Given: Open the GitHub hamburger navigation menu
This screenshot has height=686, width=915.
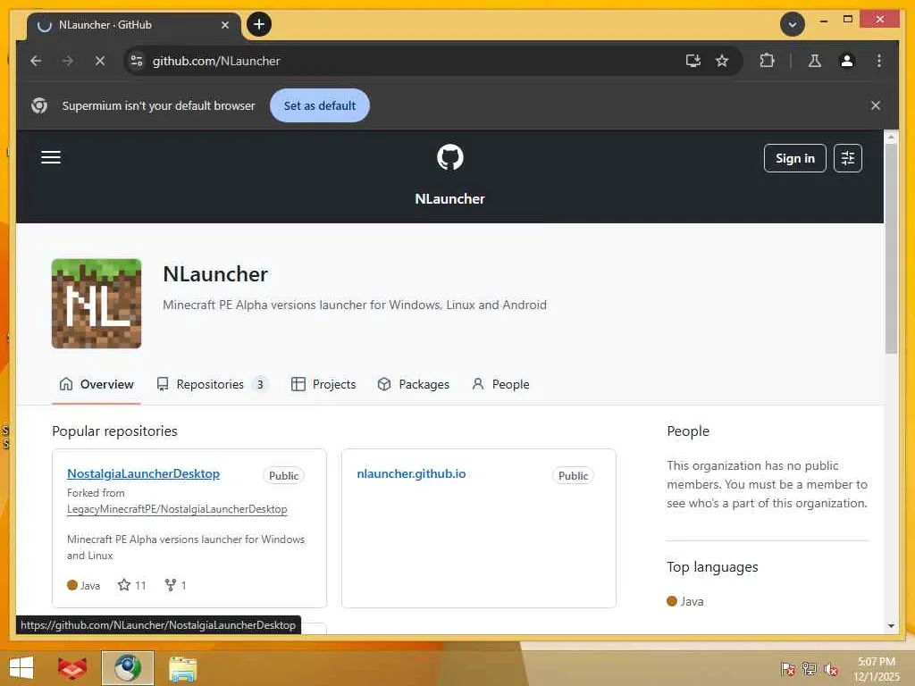Looking at the screenshot, I should tap(51, 157).
